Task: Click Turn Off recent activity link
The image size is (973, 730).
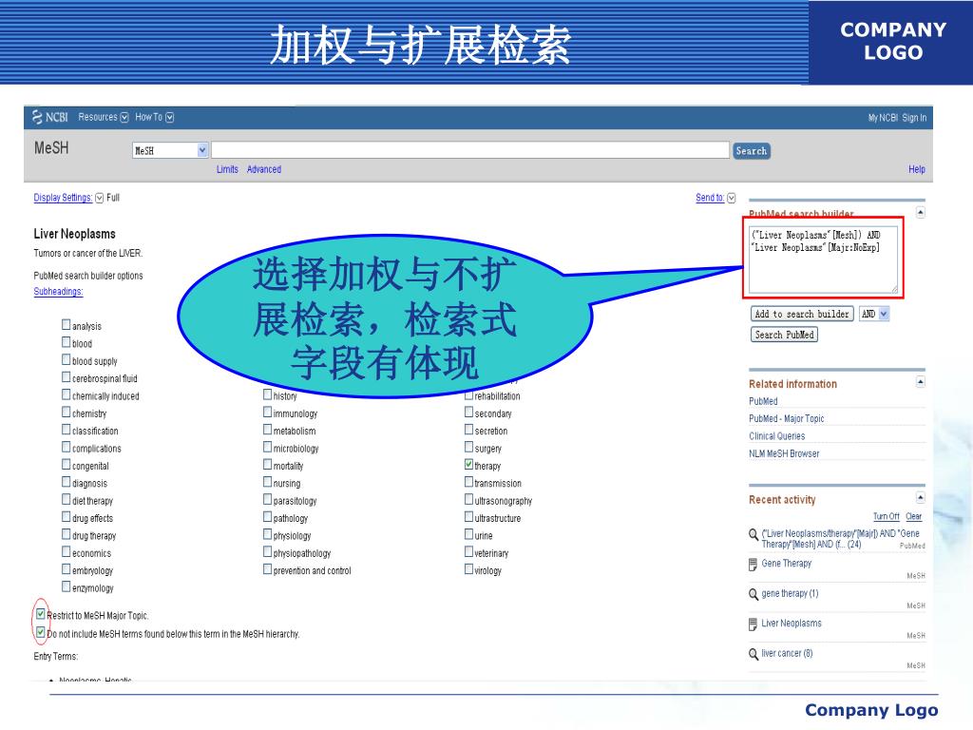Action: pos(887,516)
